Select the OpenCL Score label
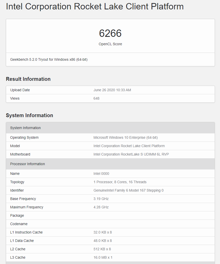 [110, 44]
